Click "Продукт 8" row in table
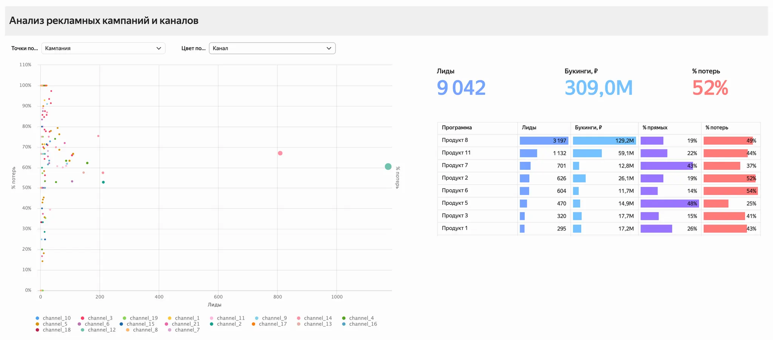 pos(455,140)
